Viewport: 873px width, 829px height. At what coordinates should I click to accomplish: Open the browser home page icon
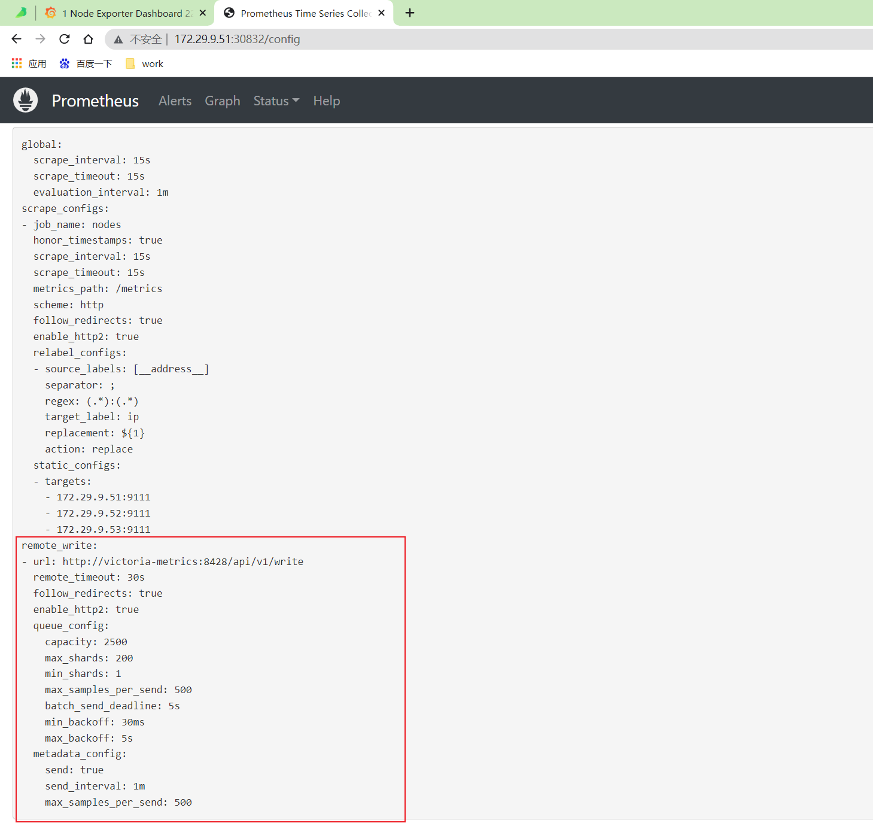(x=89, y=39)
